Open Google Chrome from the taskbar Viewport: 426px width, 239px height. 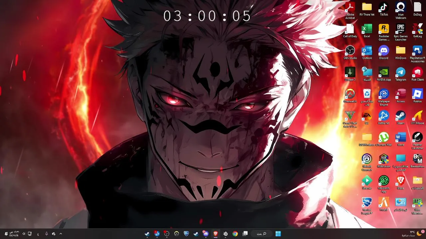pos(235,234)
